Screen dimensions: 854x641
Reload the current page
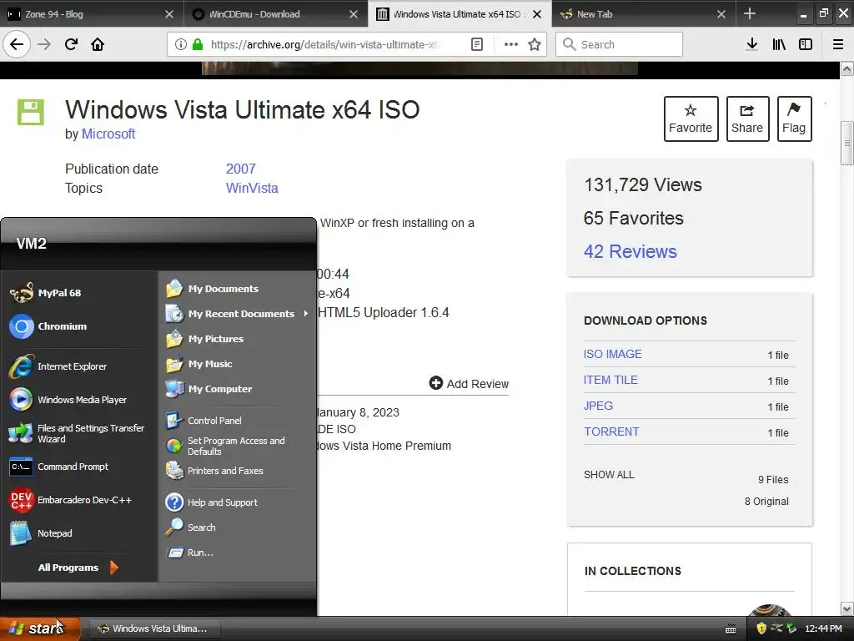pyautogui.click(x=71, y=44)
